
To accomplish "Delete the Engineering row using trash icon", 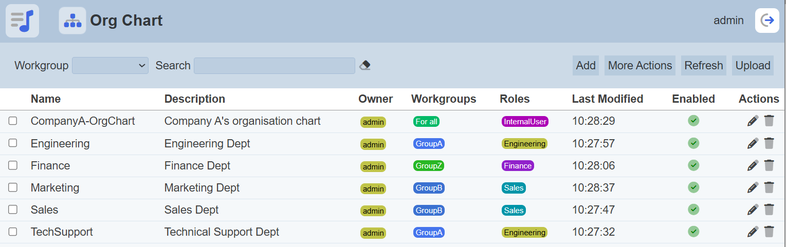I will [x=769, y=143].
